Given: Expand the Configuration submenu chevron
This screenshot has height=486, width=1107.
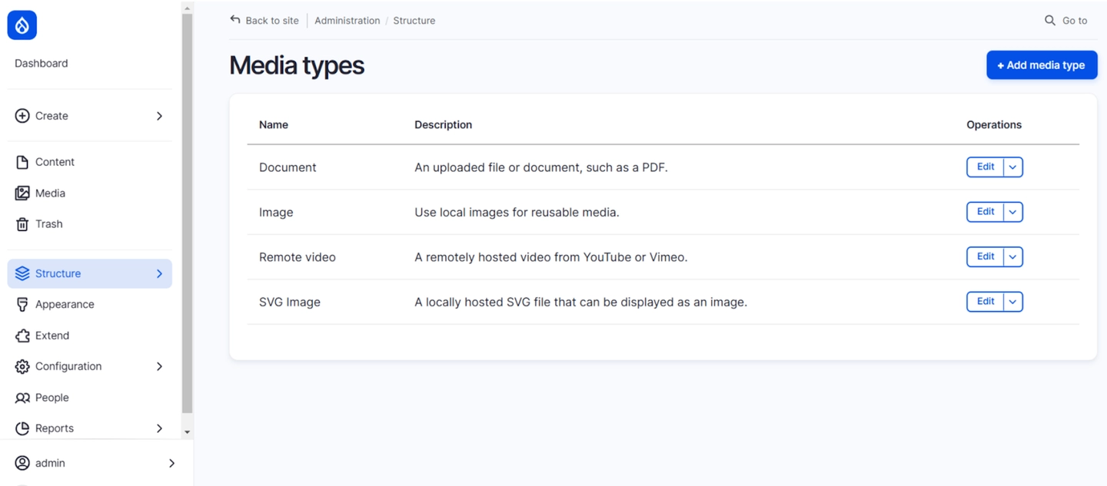Looking at the screenshot, I should click(x=159, y=366).
